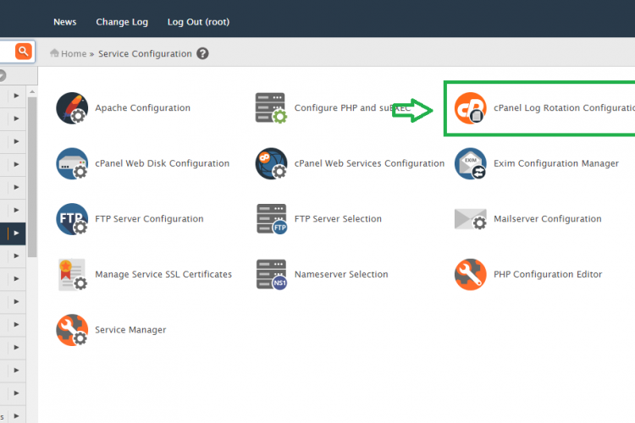Focus the sidebar search input field
This screenshot has height=423, width=635.
point(8,52)
